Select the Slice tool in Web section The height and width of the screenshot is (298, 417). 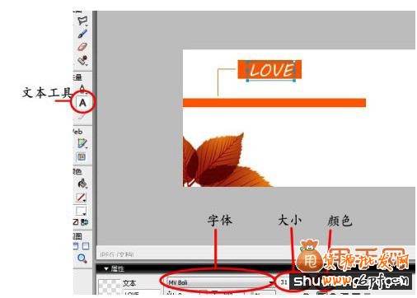pos(81,157)
